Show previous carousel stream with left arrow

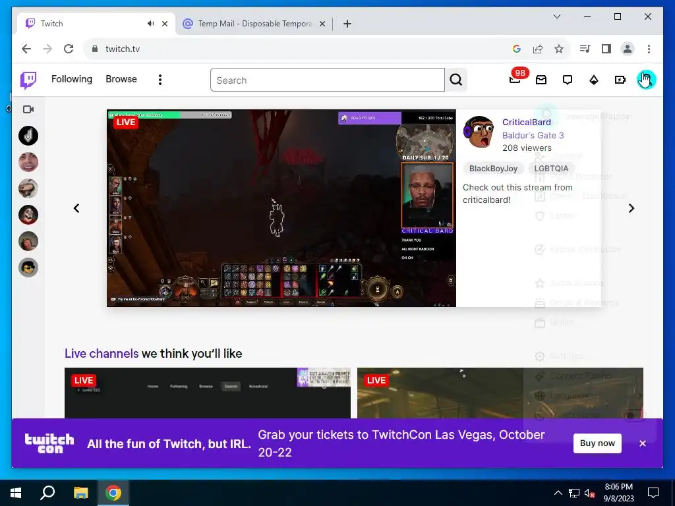point(76,208)
